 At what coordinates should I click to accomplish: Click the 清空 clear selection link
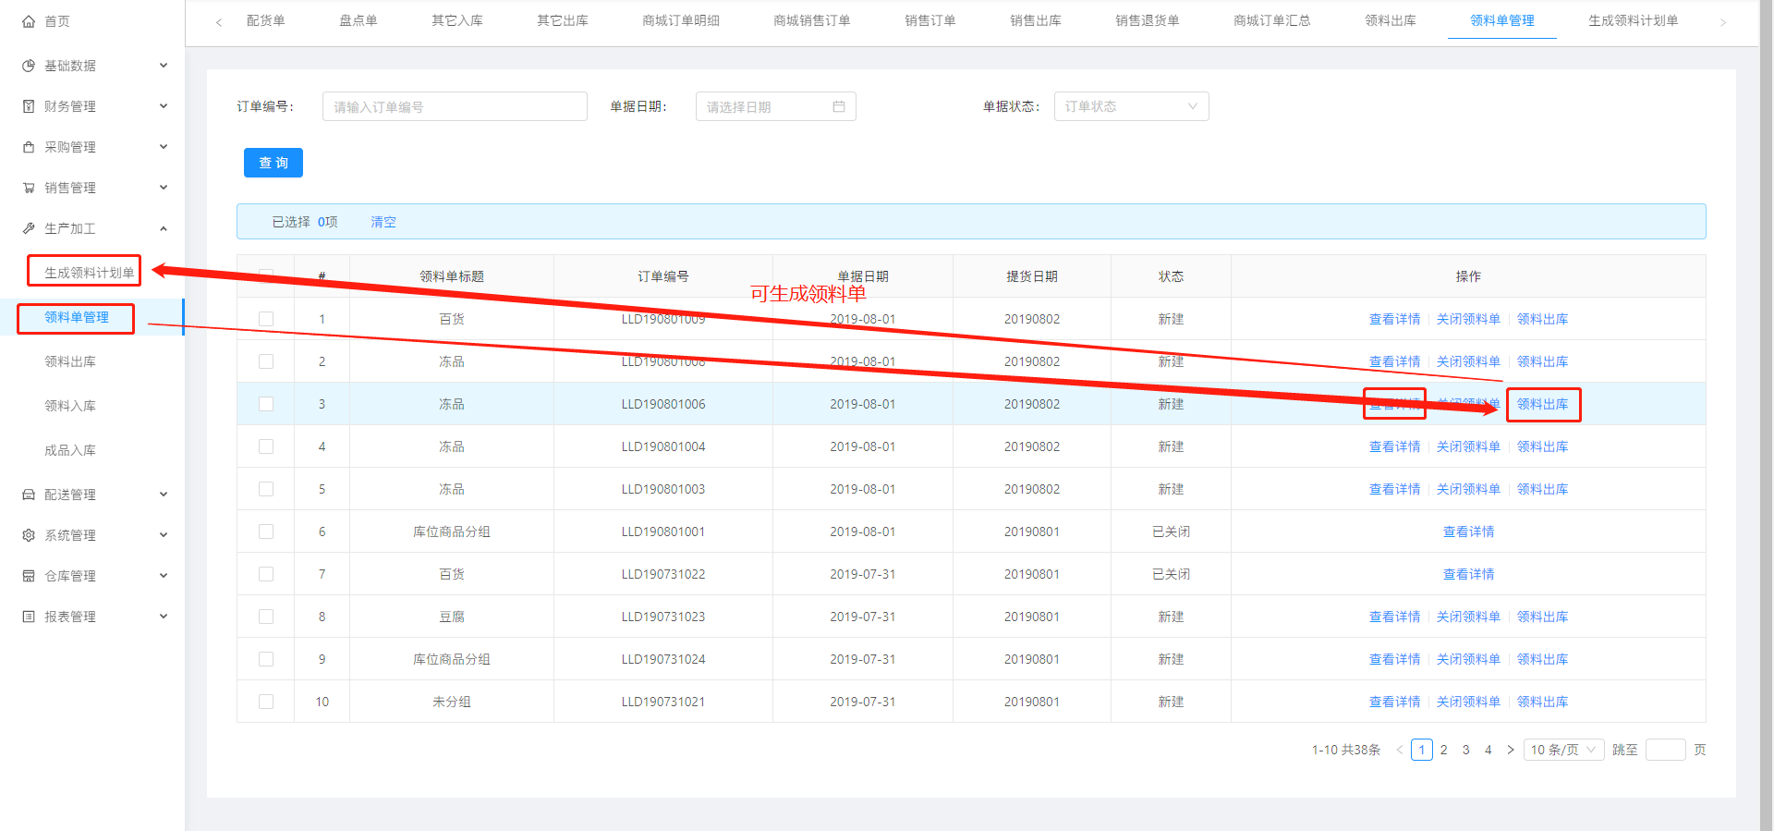(383, 222)
